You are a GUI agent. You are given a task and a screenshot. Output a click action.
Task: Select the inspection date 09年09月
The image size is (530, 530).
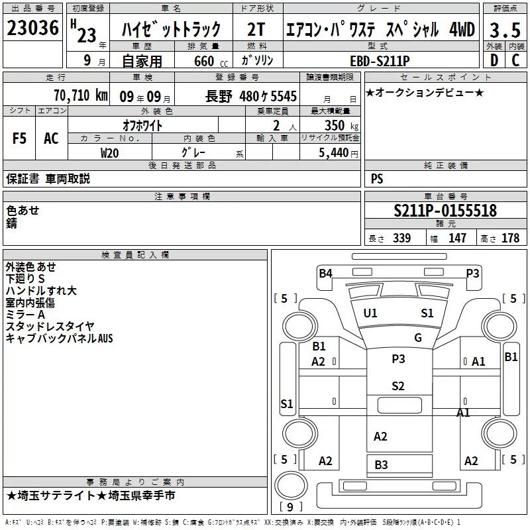145,97
